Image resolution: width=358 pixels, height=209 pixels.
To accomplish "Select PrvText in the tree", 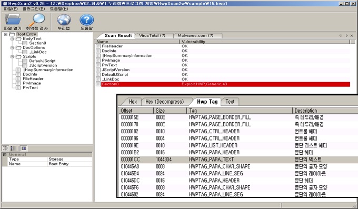I will coord(30,87).
